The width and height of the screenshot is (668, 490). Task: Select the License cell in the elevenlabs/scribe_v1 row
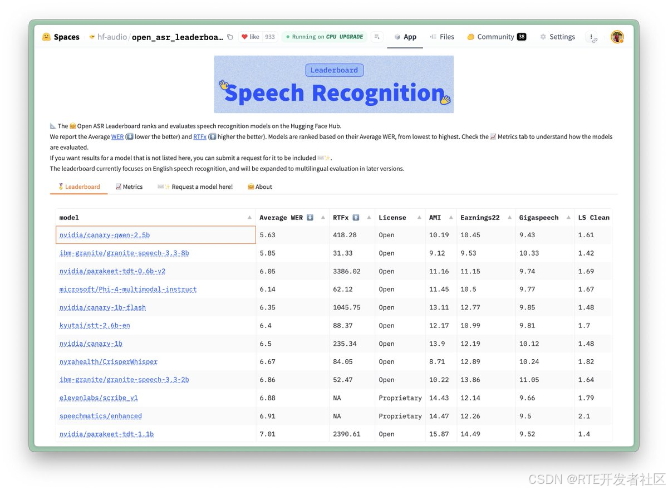point(400,398)
